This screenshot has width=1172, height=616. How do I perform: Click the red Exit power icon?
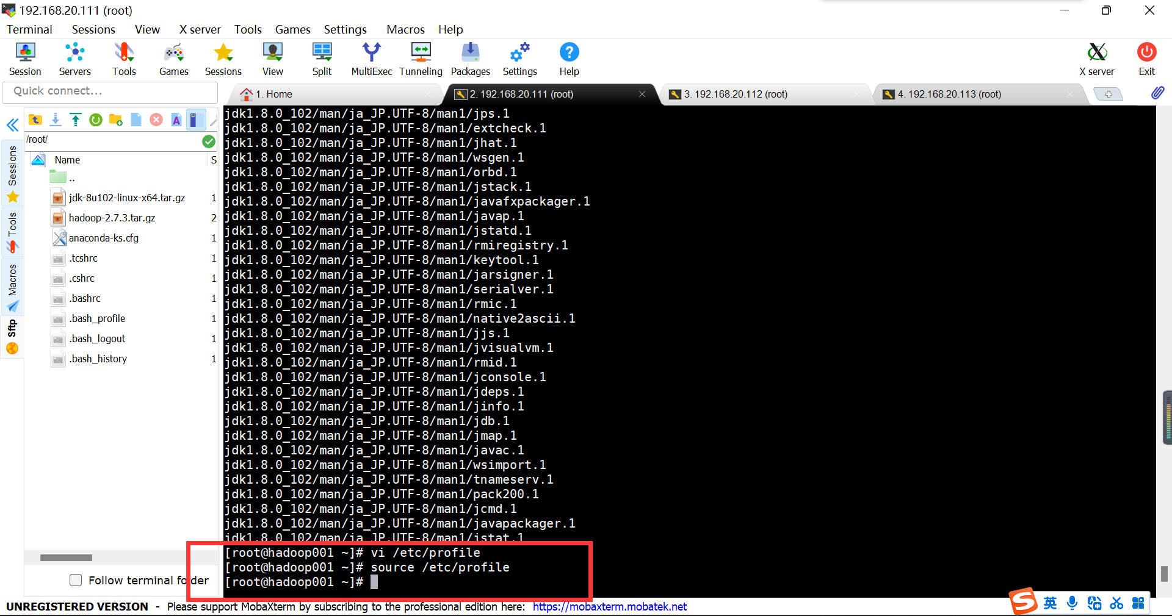click(1147, 59)
